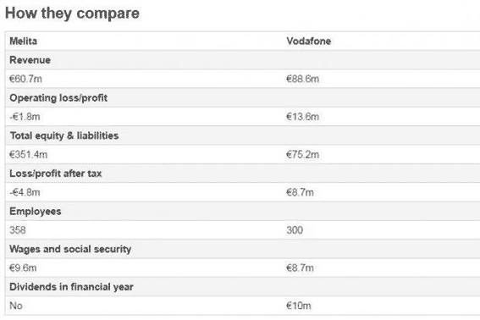Click the Operating loss/profit row label
The width and height of the screenshot is (480, 320).
coord(58,98)
